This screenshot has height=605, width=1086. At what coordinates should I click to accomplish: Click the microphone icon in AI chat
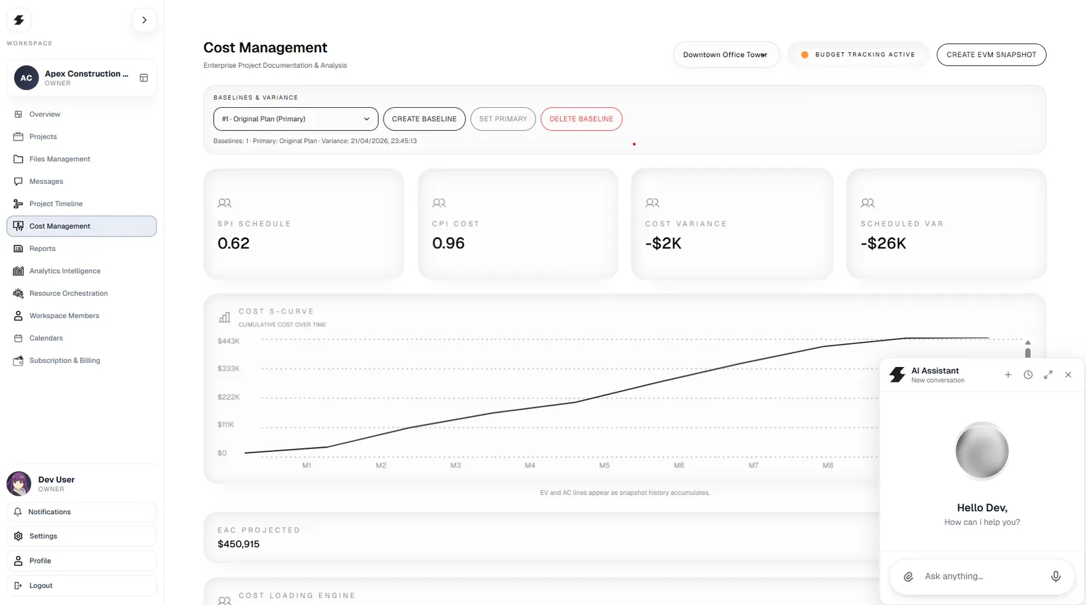tap(1055, 577)
